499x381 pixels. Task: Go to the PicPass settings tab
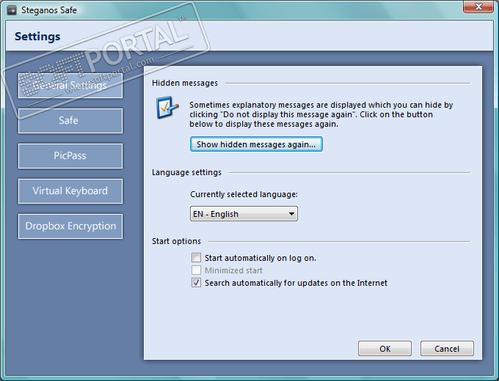tap(70, 156)
